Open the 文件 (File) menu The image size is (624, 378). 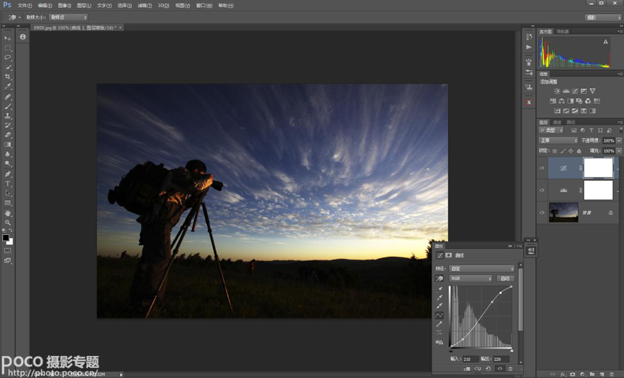point(25,5)
